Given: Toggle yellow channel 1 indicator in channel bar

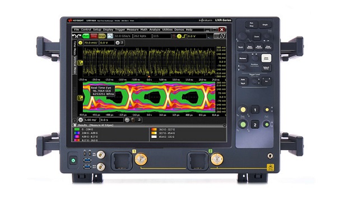Looking at the screenshot, I should [80, 42].
